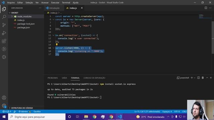Open the Seleção menu
This screenshot has width=214, height=120.
click(29, 2)
